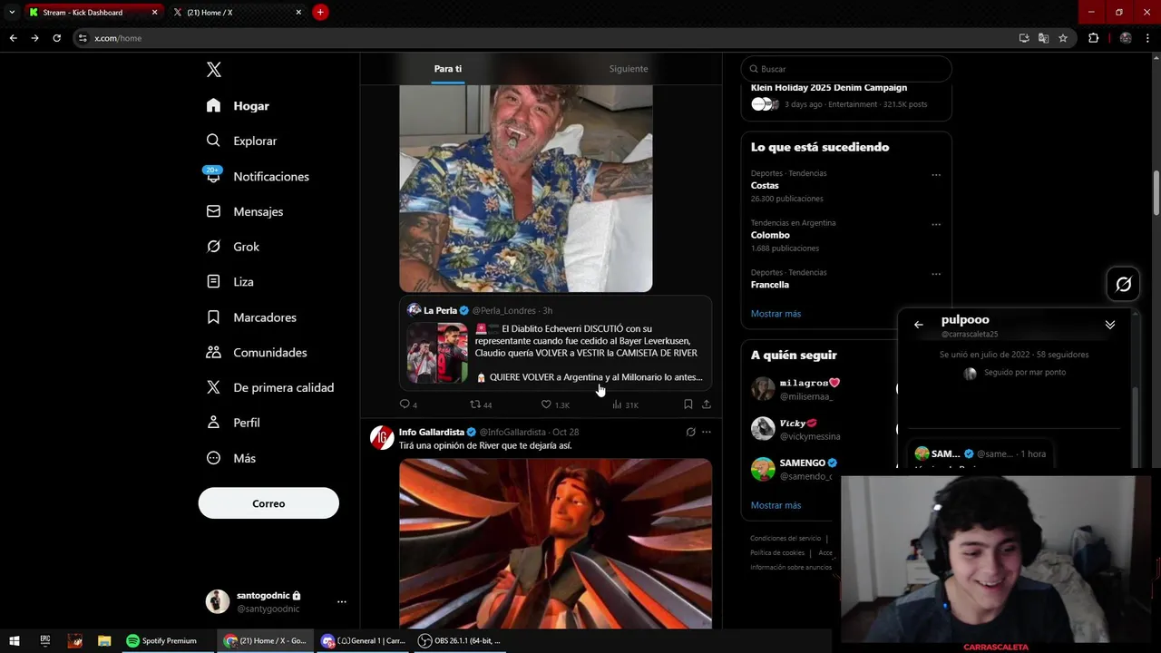Open options for Costas trend
Viewport: 1161px width, 653px height.
(936, 175)
